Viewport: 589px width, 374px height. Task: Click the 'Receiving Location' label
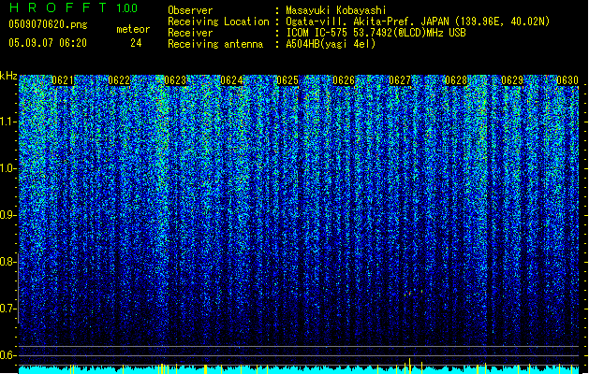pyautogui.click(x=218, y=22)
